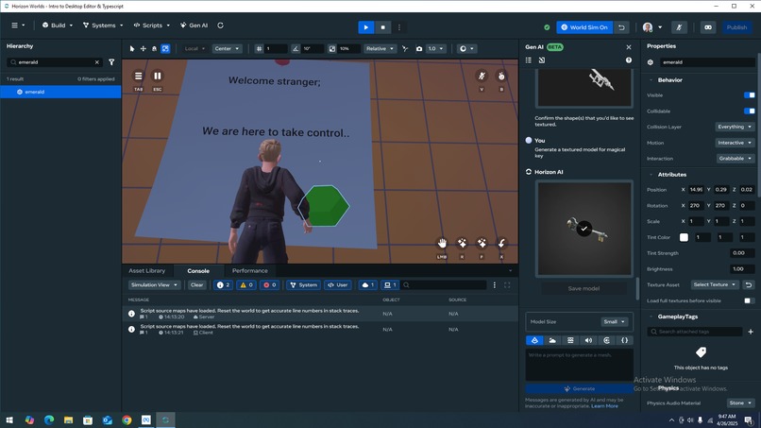Click the snapping tool beside the move tool

[154, 48]
